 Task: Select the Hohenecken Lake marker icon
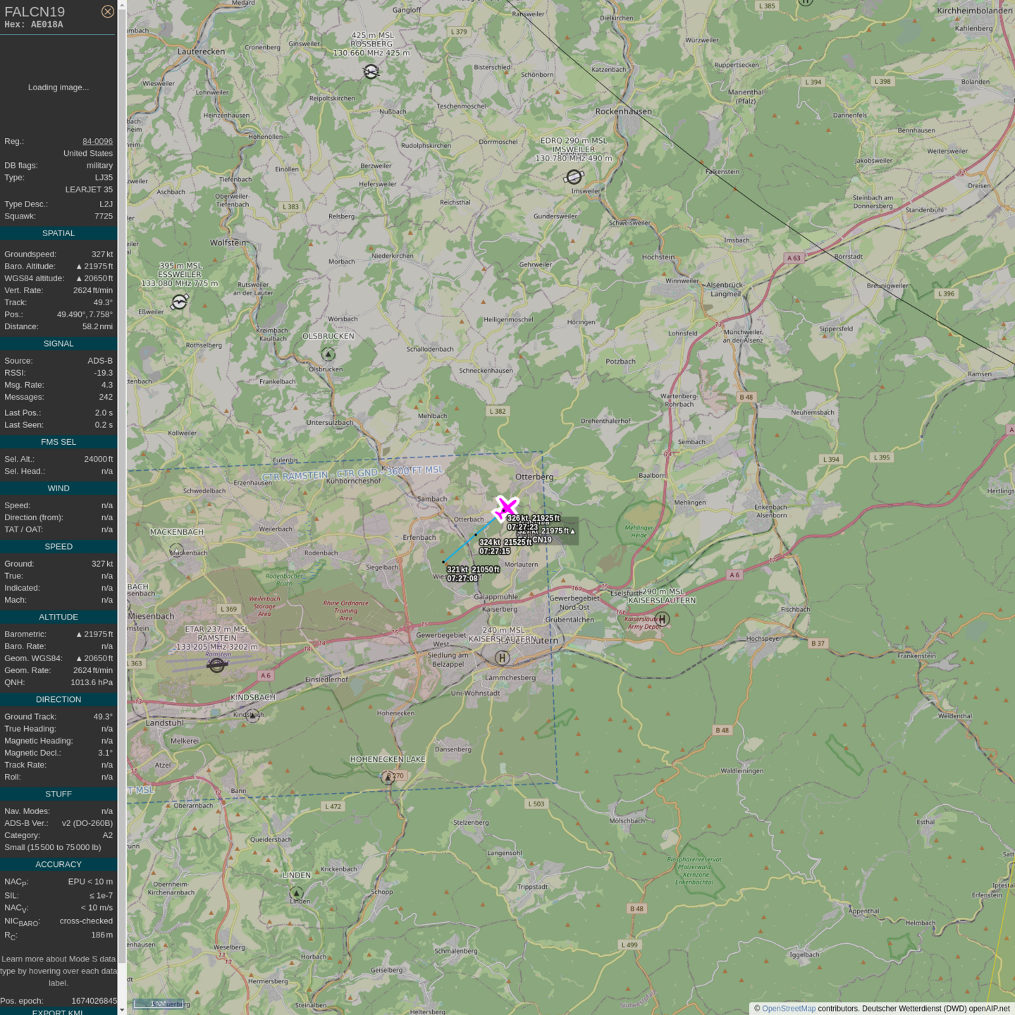coord(388,777)
